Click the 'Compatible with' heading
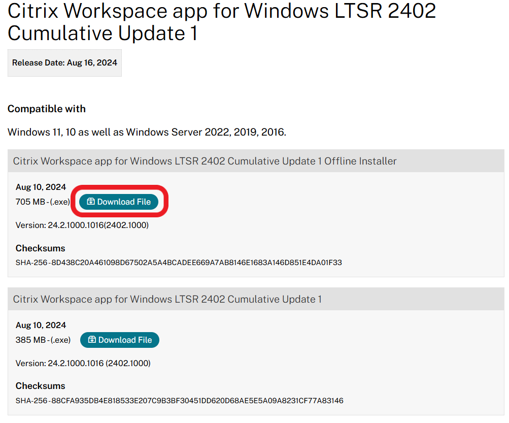This screenshot has width=509, height=423. pos(46,109)
